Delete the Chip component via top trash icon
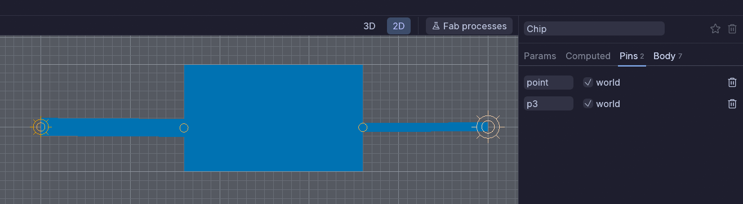This screenshot has width=743, height=204. pyautogui.click(x=732, y=29)
